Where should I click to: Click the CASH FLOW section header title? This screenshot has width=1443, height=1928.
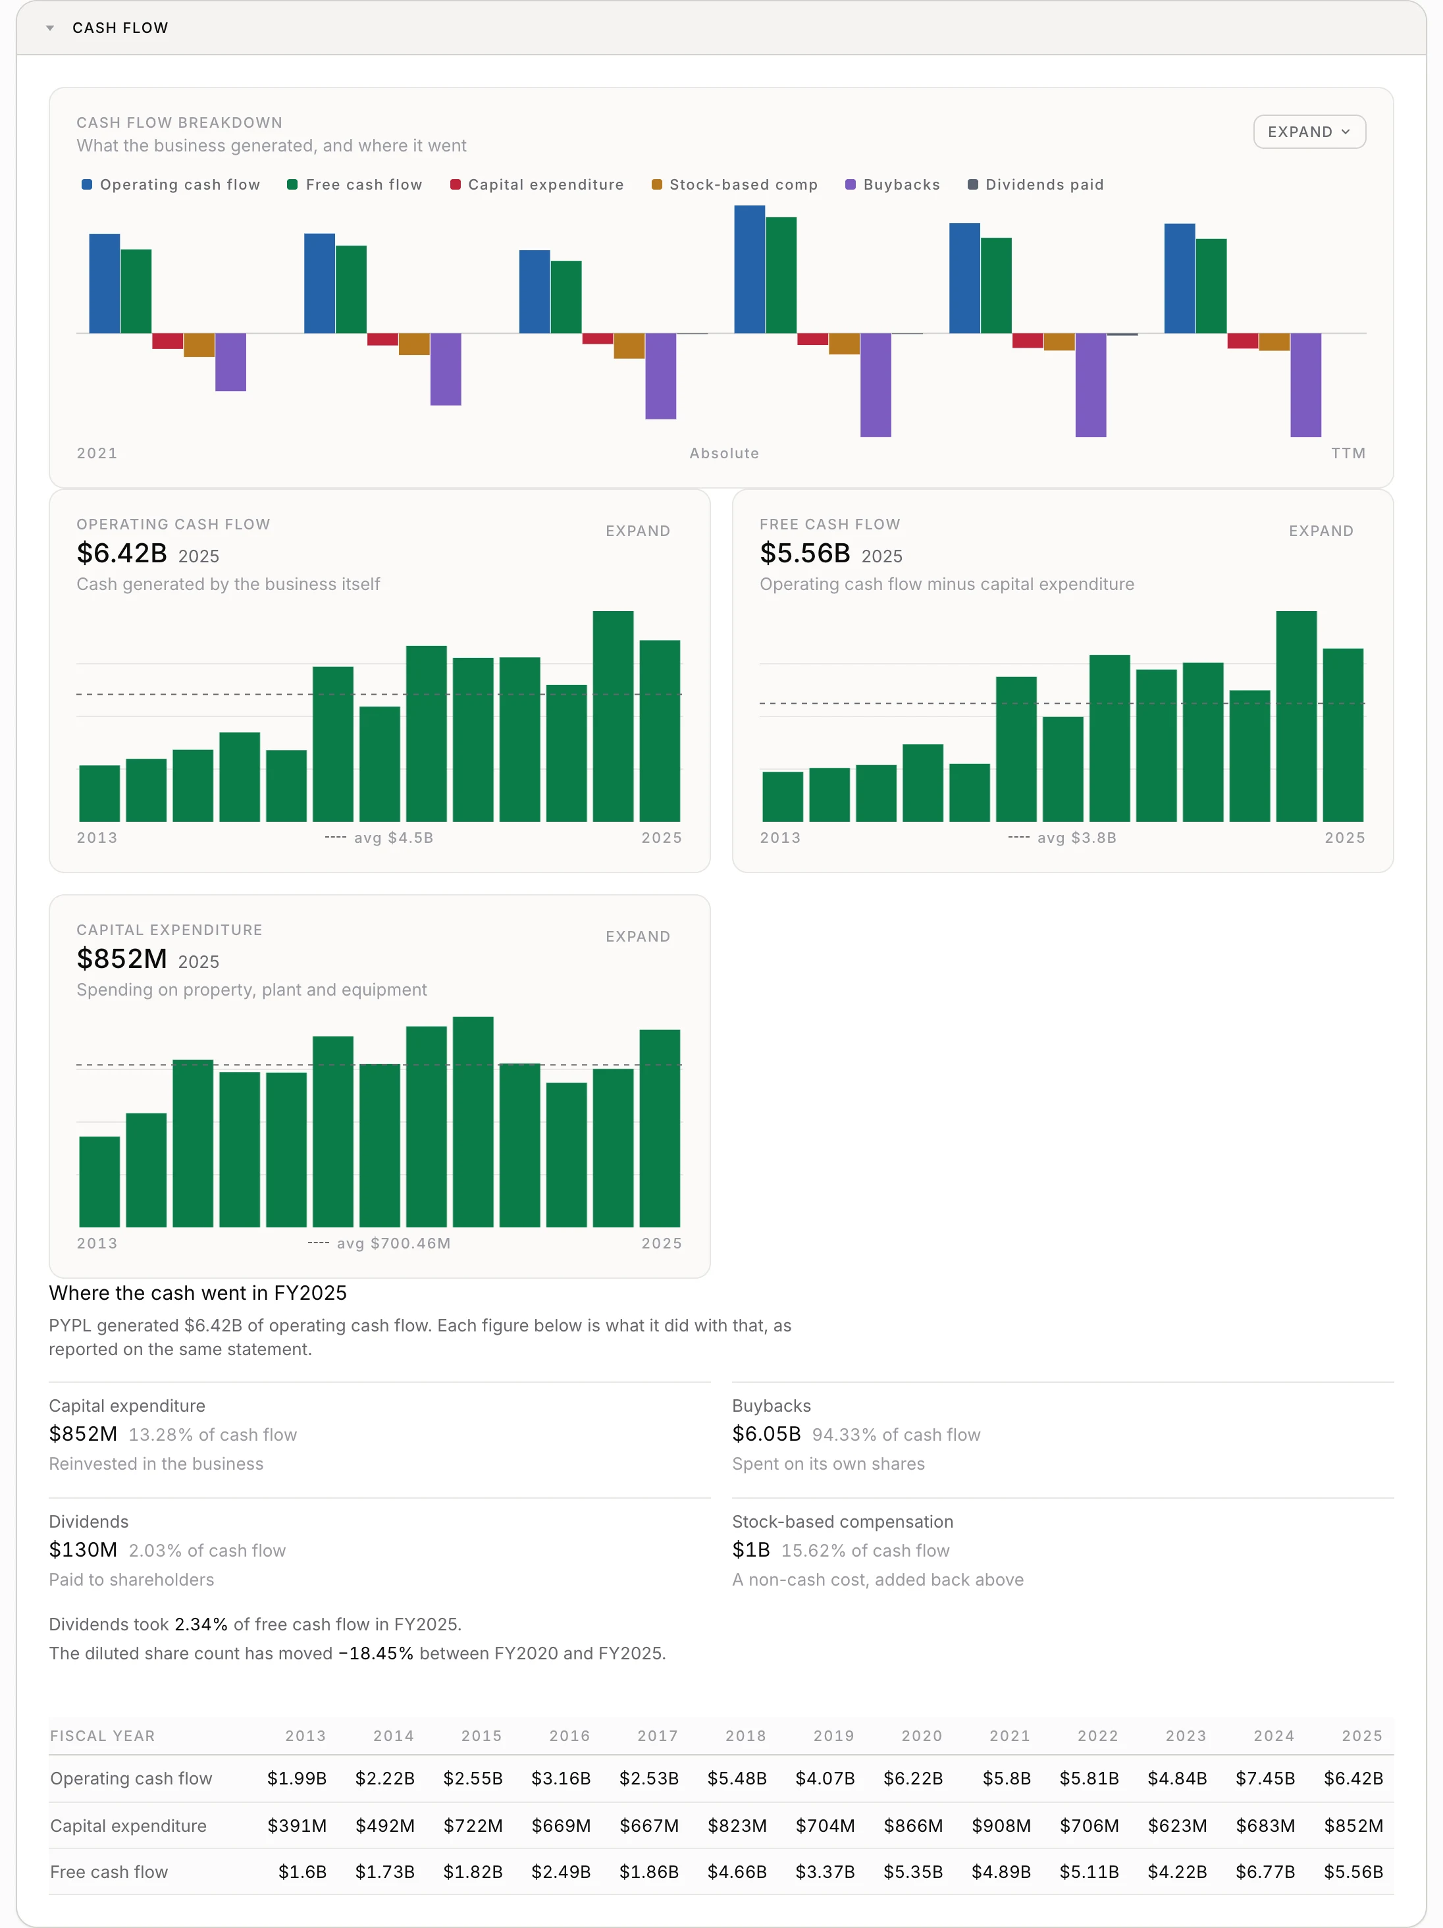click(120, 28)
